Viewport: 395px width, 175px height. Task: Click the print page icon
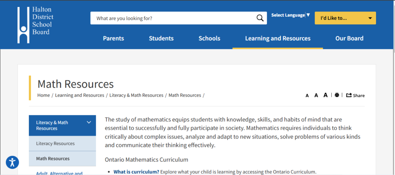(x=337, y=95)
